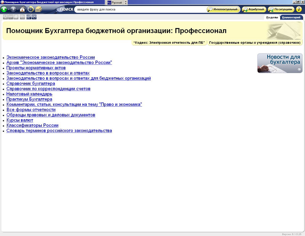
Task: Open the history clock icon
Action: point(30,9)
